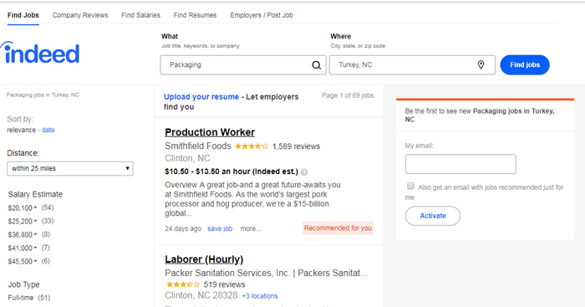This screenshot has height=307, width=585.
Task: Click Packer Sanitation Services star rating
Action: [182, 284]
